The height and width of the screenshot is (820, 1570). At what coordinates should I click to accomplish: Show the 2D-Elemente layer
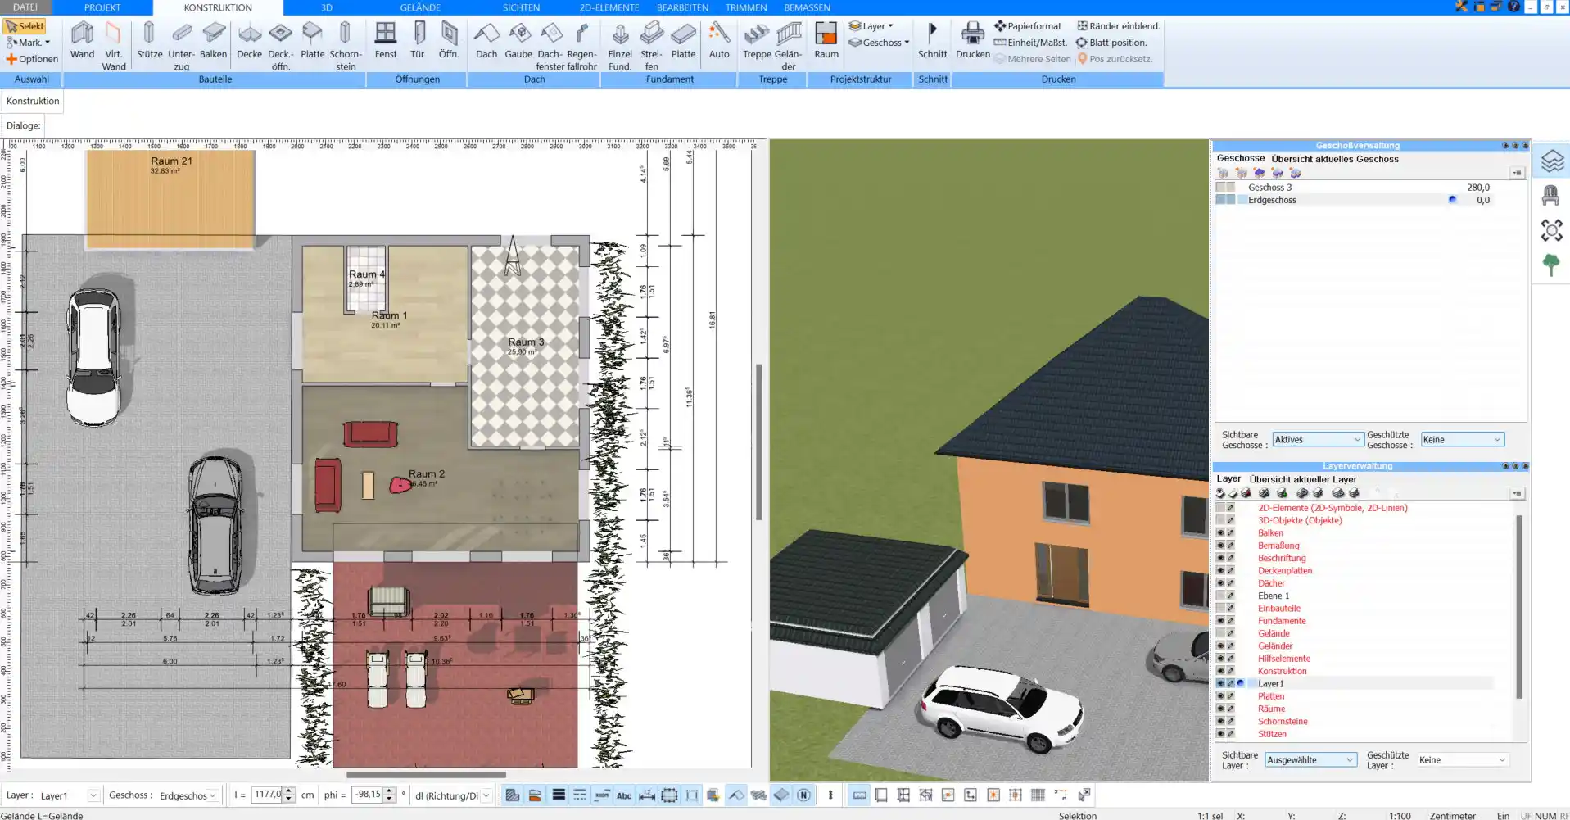tap(1220, 508)
